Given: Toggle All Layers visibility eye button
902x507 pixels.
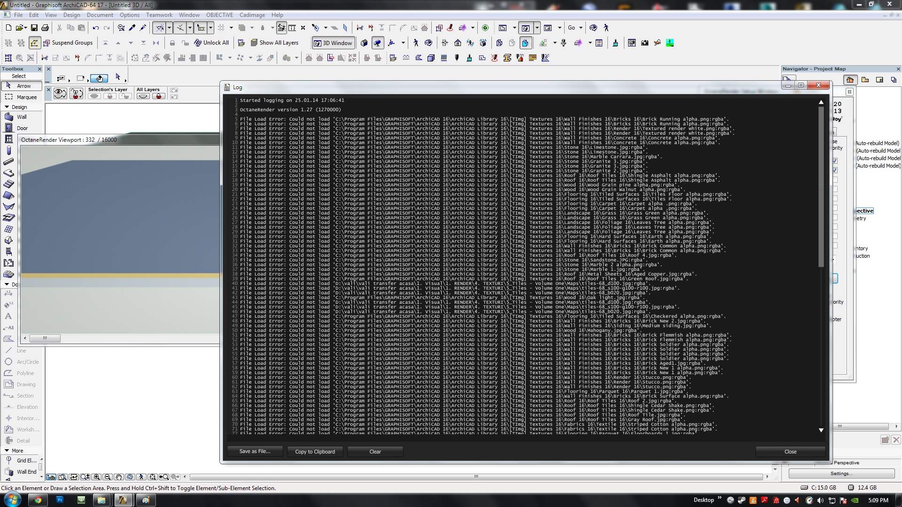Looking at the screenshot, I should [143, 96].
